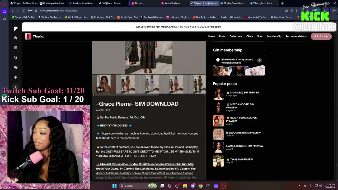Open new tab with the plus button

point(282,3)
